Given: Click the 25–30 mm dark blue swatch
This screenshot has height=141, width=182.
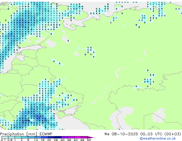Looking at the screenshot, I should click(x=58, y=137).
